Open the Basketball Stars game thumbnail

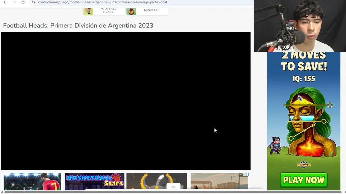pyautogui.click(x=94, y=182)
